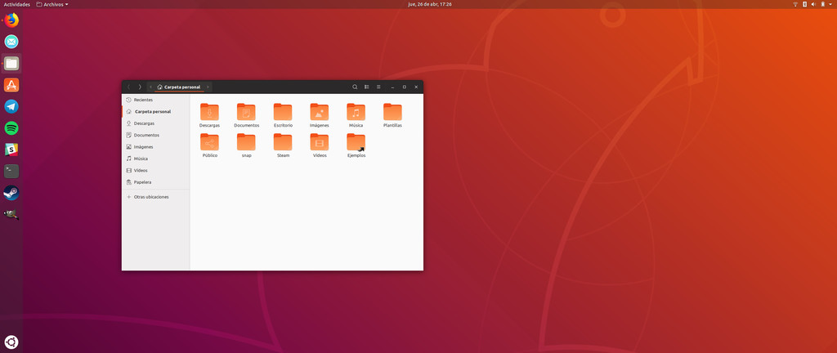Image resolution: width=837 pixels, height=353 pixels.
Task: Open Imágenes in the sidebar
Action: coord(156,146)
